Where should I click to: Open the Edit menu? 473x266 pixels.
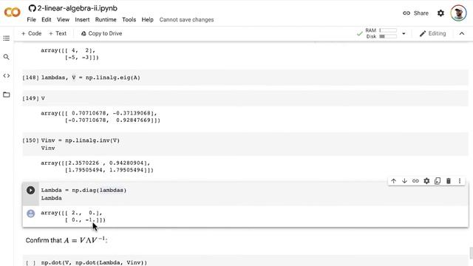[46, 20]
